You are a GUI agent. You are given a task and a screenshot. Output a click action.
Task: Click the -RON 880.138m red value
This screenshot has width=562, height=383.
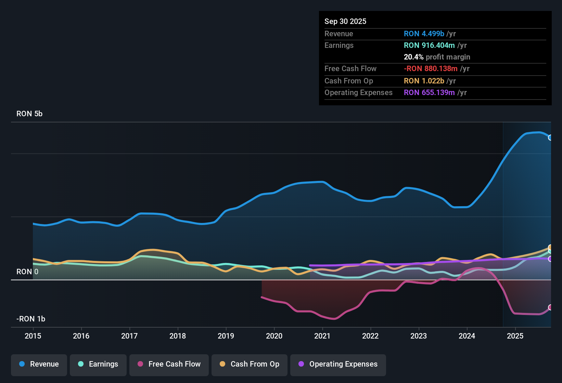click(430, 68)
